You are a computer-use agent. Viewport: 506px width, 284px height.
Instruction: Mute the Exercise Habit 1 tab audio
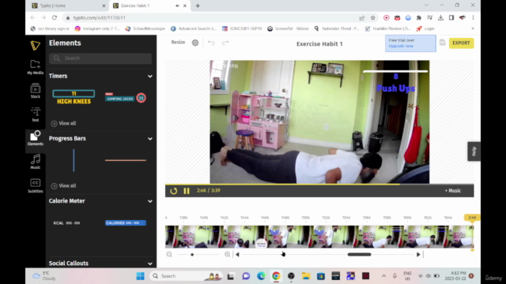[177, 6]
